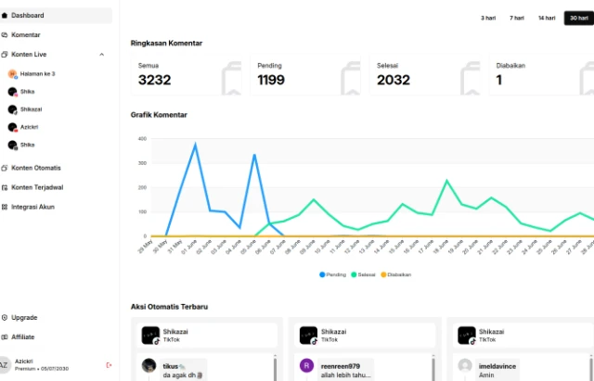The width and height of the screenshot is (594, 381).
Task: Click the Affiliate icon in sidebar
Action: point(6,337)
